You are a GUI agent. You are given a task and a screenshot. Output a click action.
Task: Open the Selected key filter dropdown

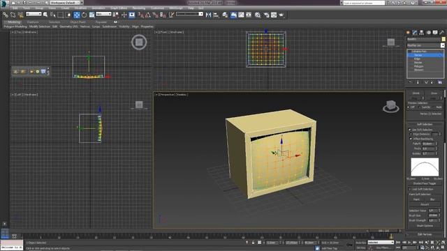coord(381,243)
